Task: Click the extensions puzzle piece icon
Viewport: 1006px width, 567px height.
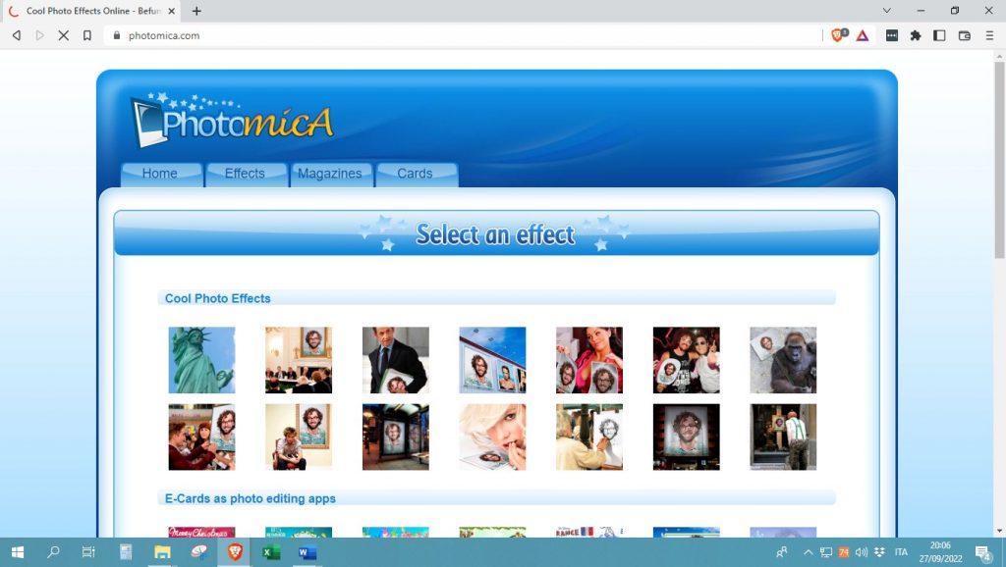Action: pyautogui.click(x=916, y=34)
